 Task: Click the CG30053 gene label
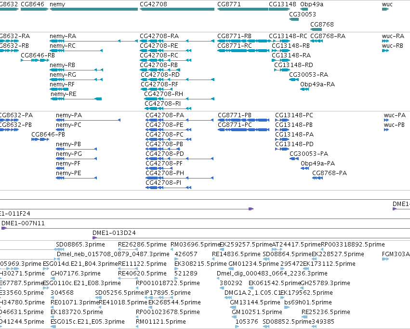(x=303, y=14)
